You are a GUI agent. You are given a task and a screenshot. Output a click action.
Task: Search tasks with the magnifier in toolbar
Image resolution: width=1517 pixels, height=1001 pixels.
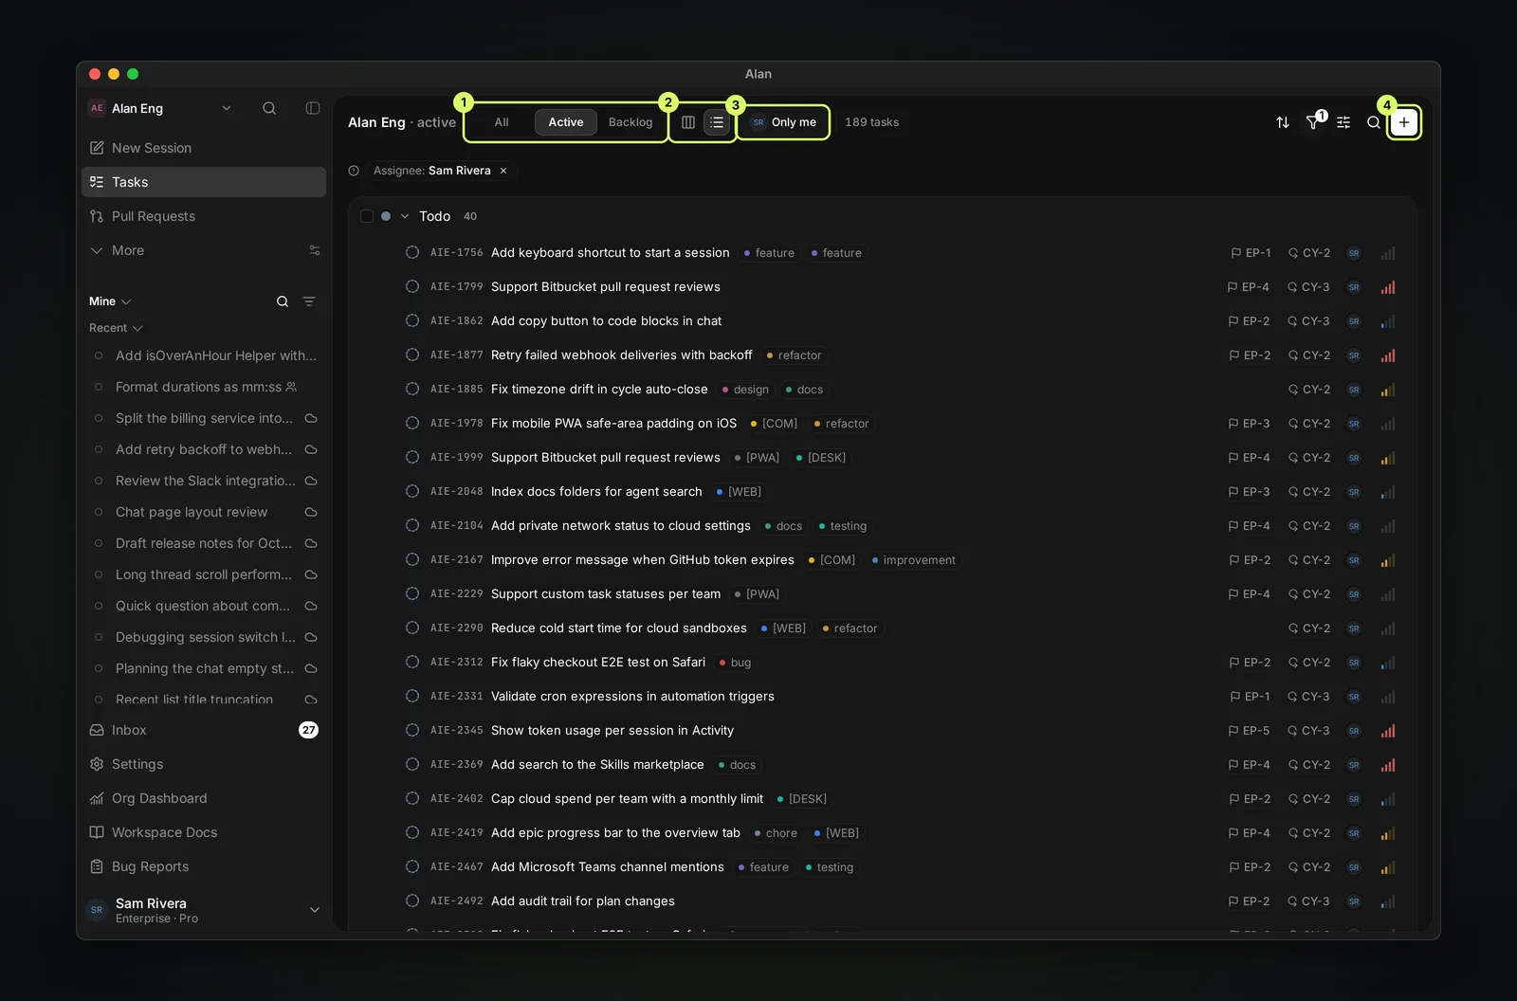pyautogui.click(x=1373, y=122)
